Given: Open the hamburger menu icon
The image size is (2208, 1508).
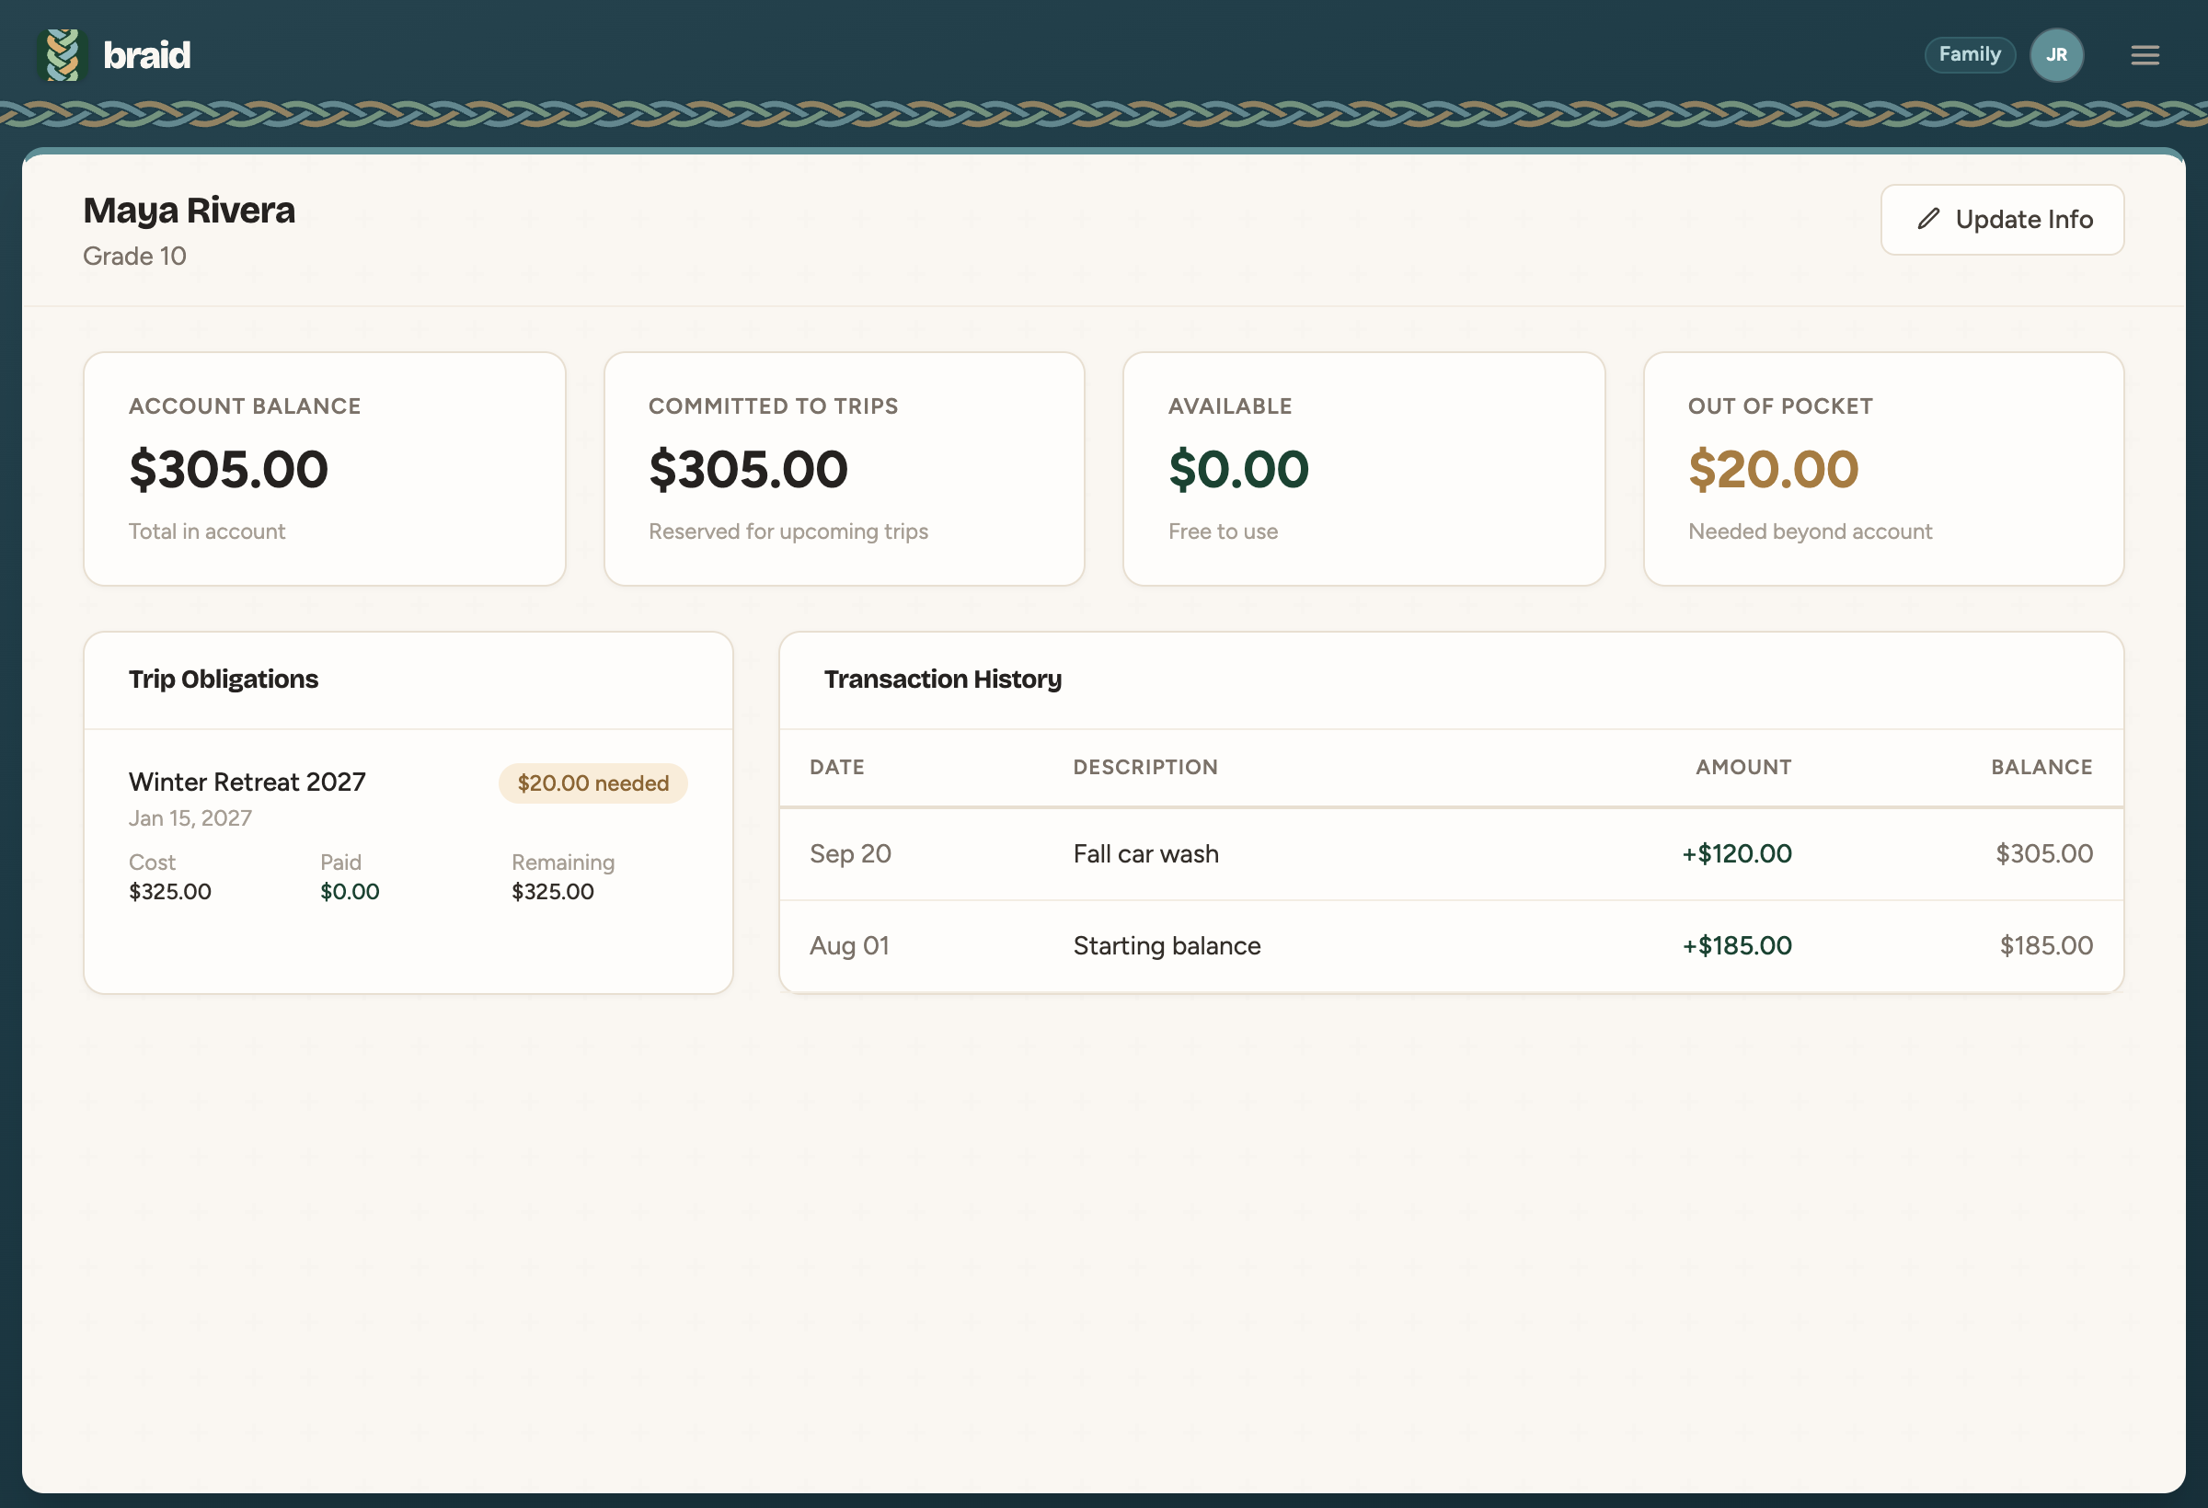Looking at the screenshot, I should point(2145,55).
